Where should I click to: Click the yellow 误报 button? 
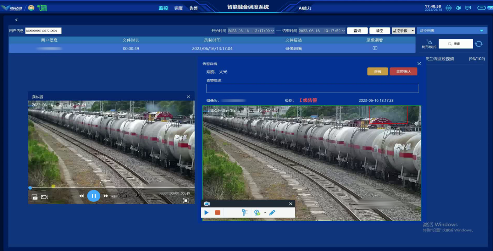pyautogui.click(x=377, y=72)
